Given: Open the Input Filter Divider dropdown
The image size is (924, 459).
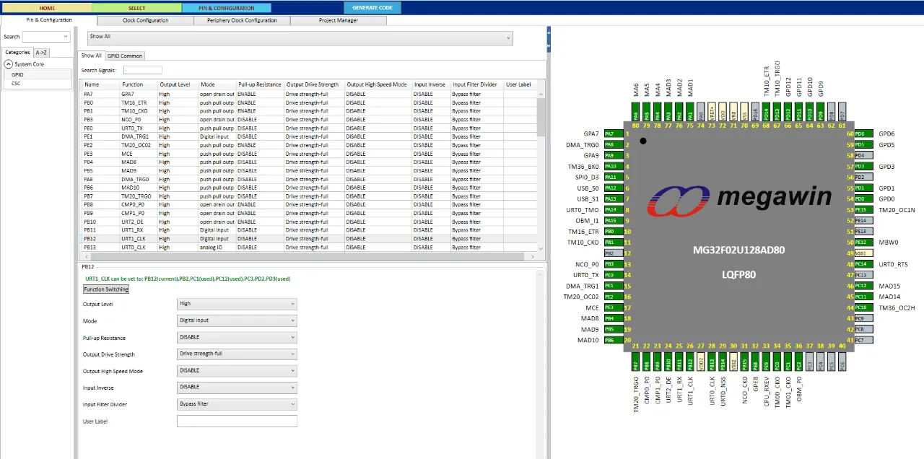Looking at the screenshot, I should (237, 404).
